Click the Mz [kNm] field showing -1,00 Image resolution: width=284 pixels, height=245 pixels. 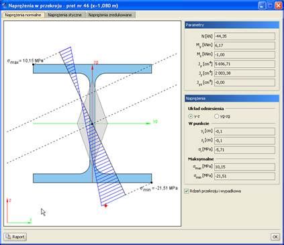click(244, 54)
